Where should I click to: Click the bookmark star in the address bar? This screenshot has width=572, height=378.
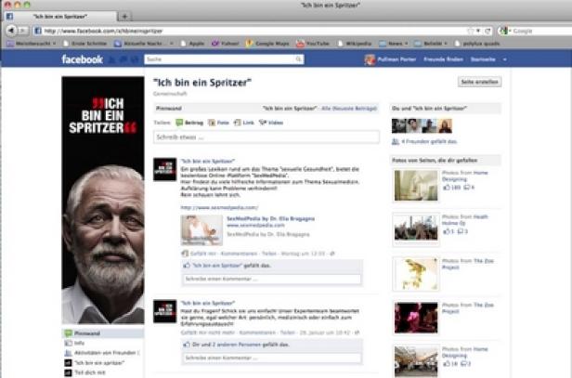(471, 31)
